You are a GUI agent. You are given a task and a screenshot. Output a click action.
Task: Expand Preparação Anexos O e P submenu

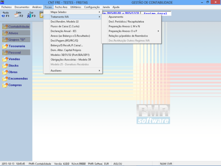tap(131, 31)
